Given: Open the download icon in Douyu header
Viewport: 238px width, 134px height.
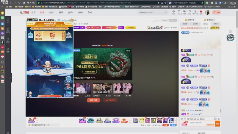Looking at the screenshot, I should click(184, 12).
